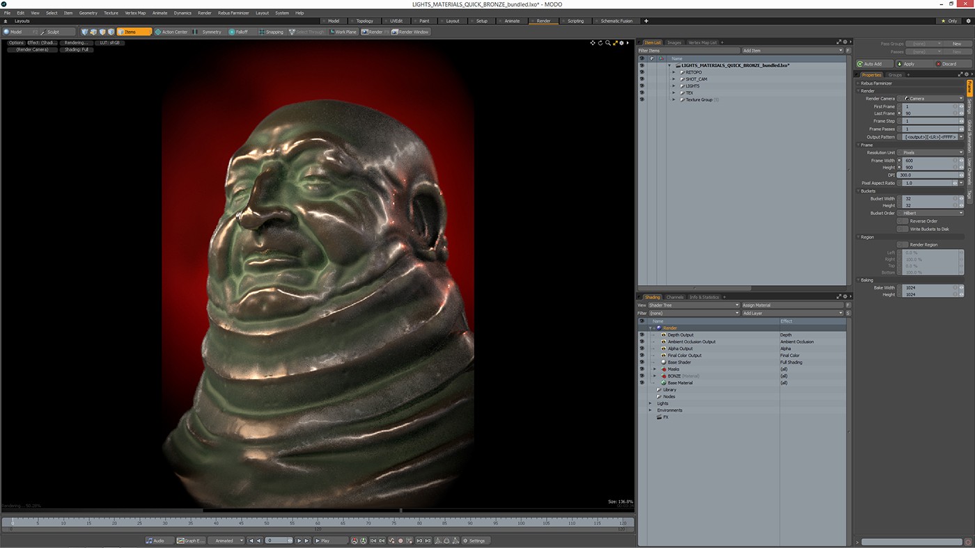Click the Symmetry tool
The width and height of the screenshot is (975, 548).
208,32
